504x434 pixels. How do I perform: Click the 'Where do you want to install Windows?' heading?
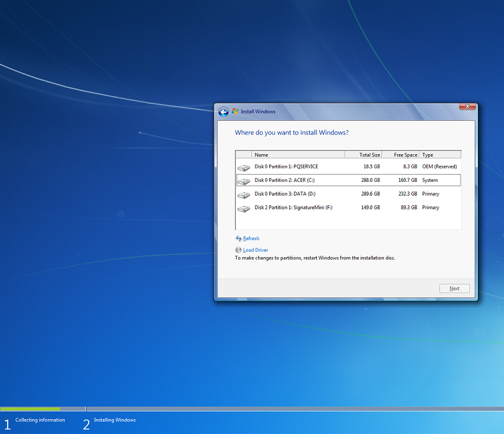292,133
